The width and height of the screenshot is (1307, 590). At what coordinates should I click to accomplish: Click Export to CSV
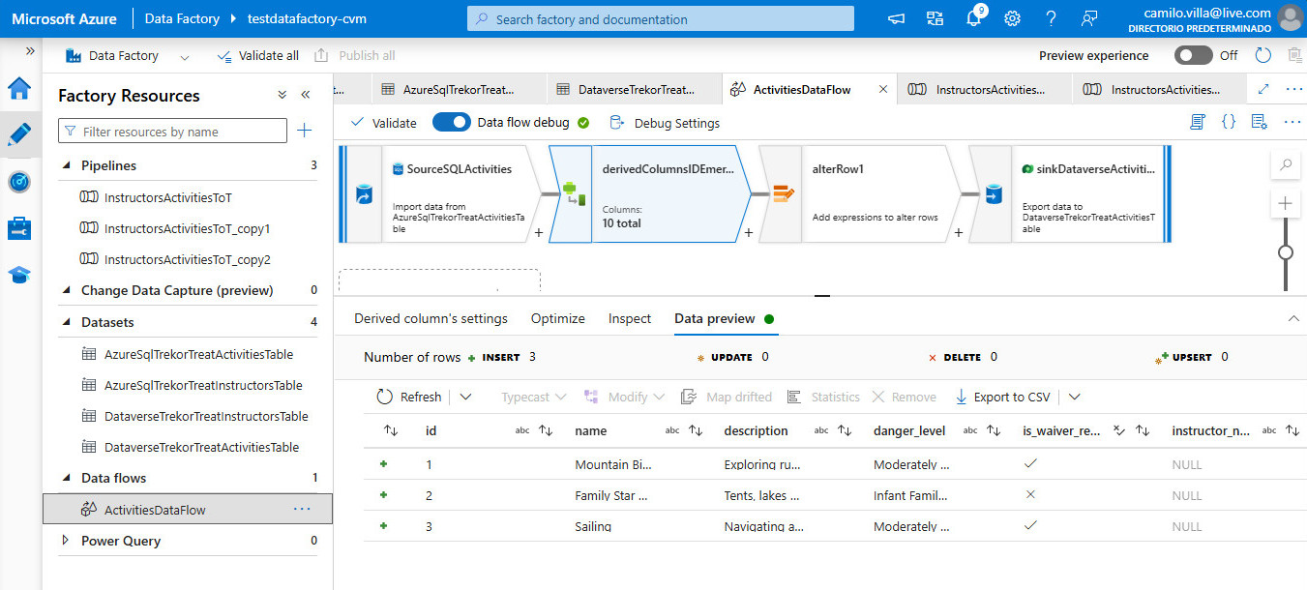click(x=1002, y=397)
